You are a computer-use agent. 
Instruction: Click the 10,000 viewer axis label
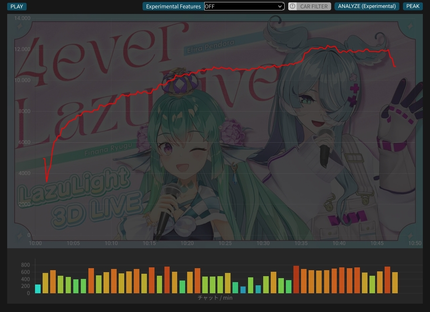[22, 80]
